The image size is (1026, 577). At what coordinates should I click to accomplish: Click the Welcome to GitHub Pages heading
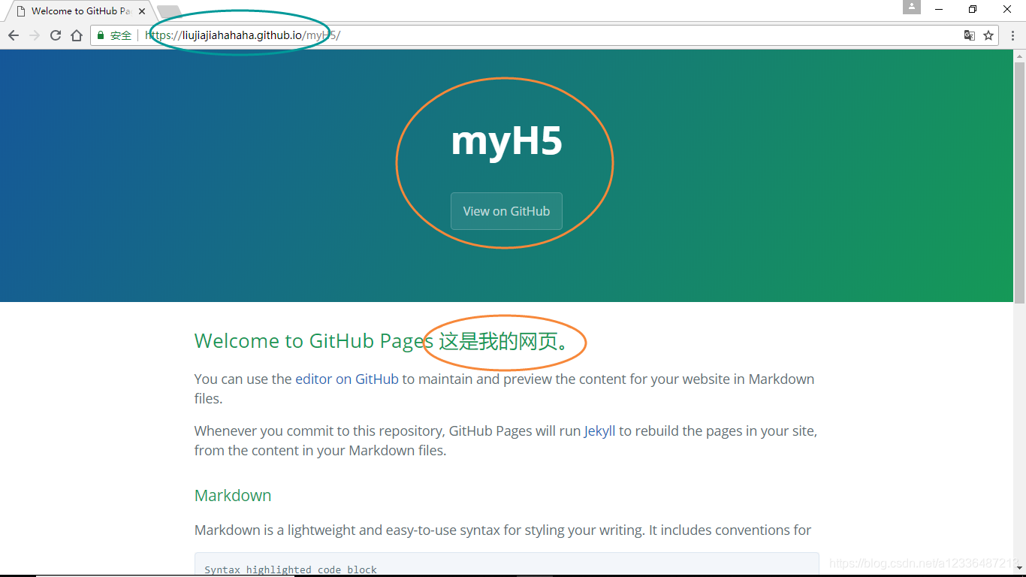[382, 341]
